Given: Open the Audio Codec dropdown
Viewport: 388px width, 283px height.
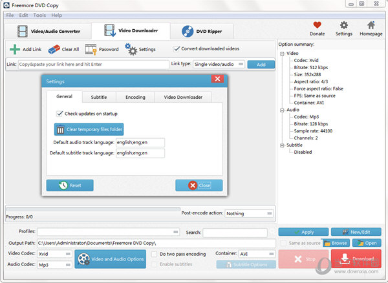Looking at the screenshot, I should pos(55,265).
